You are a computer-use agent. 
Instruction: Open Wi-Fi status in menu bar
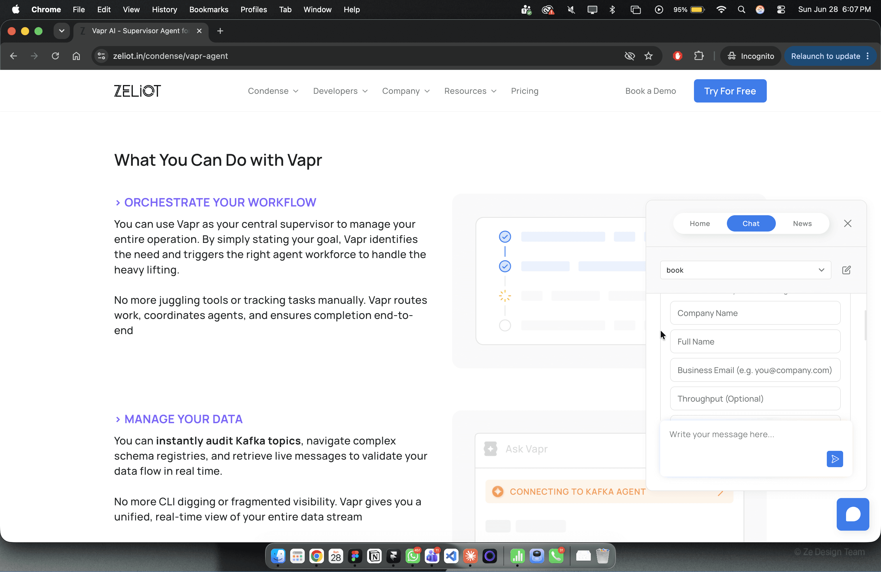click(x=721, y=10)
